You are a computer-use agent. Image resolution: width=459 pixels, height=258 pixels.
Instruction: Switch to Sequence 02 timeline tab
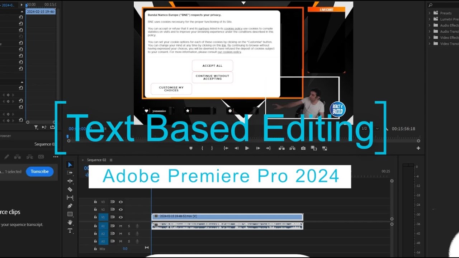click(x=96, y=160)
